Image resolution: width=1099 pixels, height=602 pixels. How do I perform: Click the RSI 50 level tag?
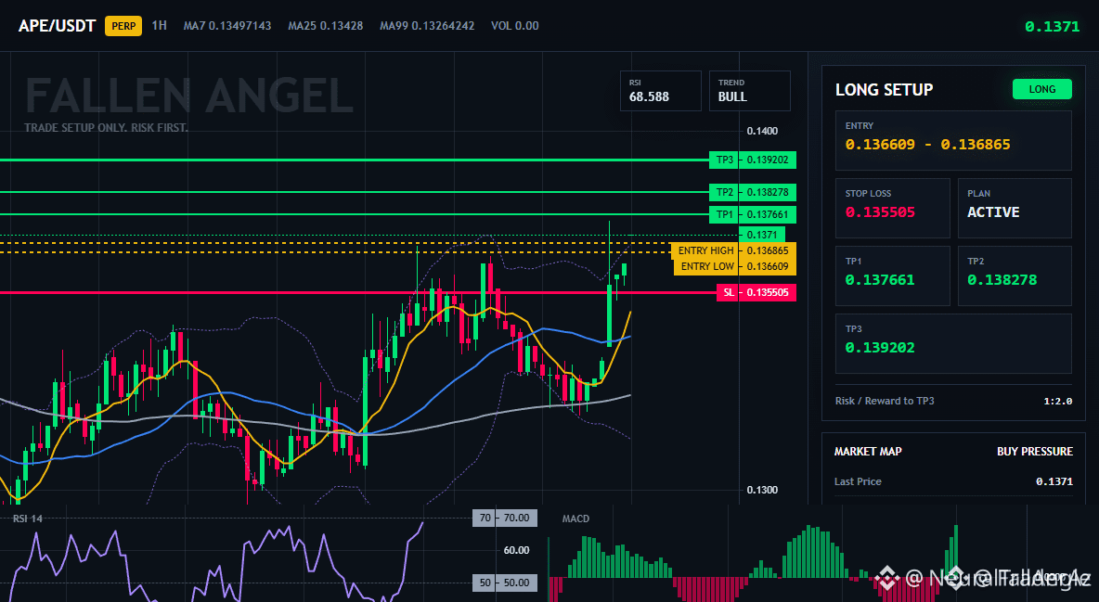505,583
